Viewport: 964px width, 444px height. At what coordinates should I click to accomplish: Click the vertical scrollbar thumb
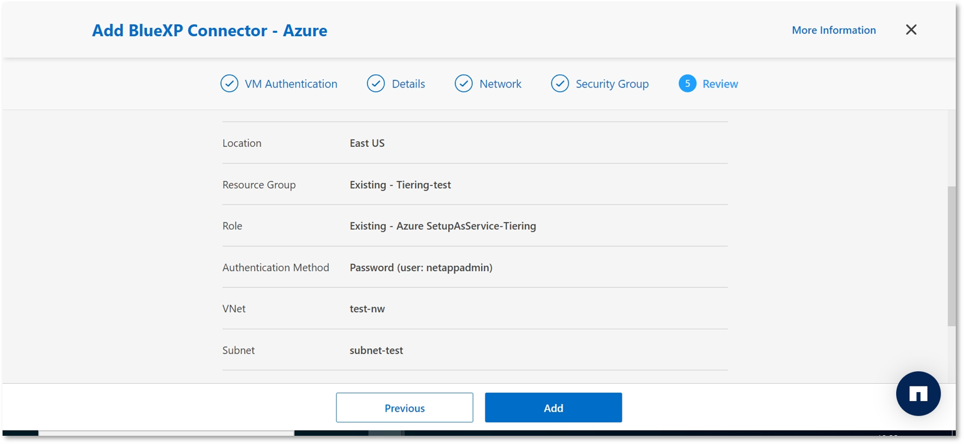951,257
